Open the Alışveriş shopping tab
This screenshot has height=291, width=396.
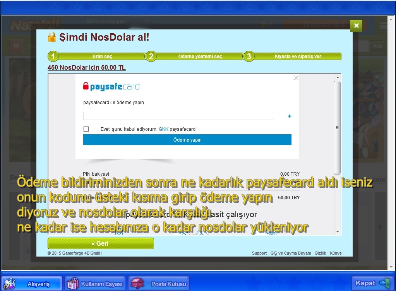32,284
